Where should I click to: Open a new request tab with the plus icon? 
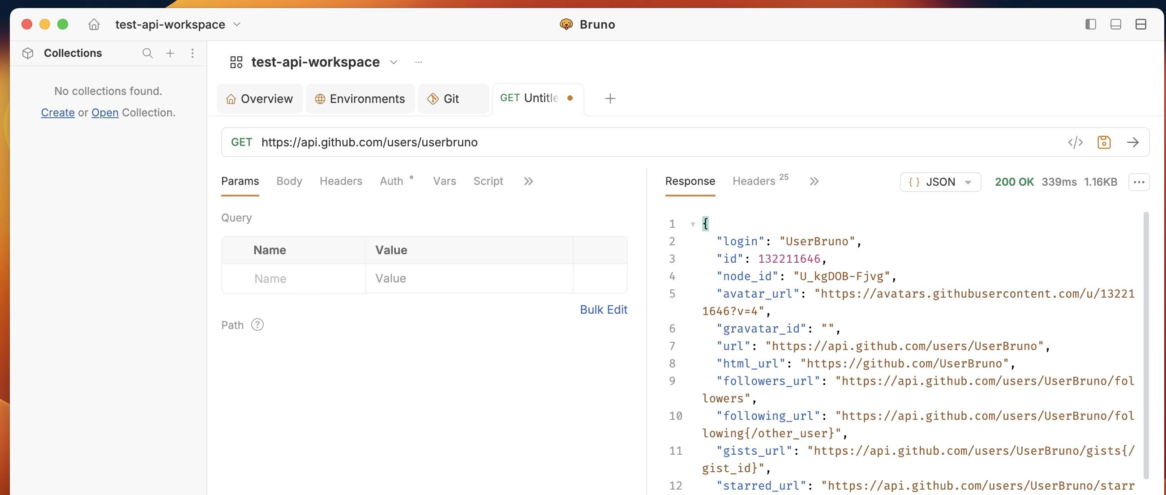click(x=610, y=98)
